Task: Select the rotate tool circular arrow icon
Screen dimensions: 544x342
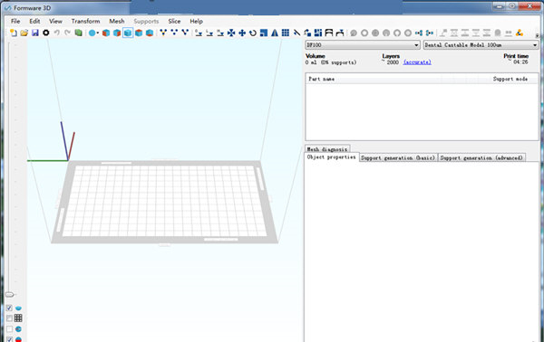Action: coord(253,33)
